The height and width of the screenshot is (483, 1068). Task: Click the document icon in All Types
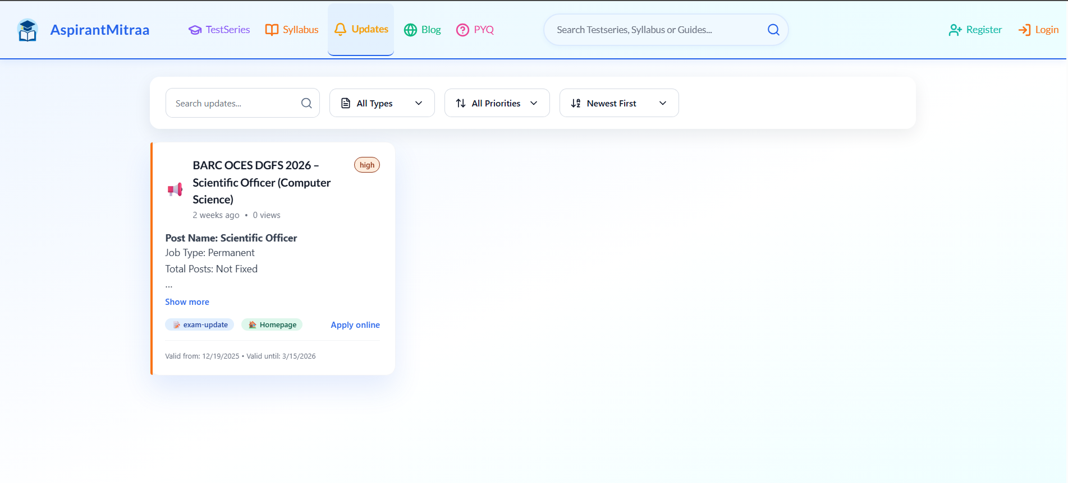[346, 103]
